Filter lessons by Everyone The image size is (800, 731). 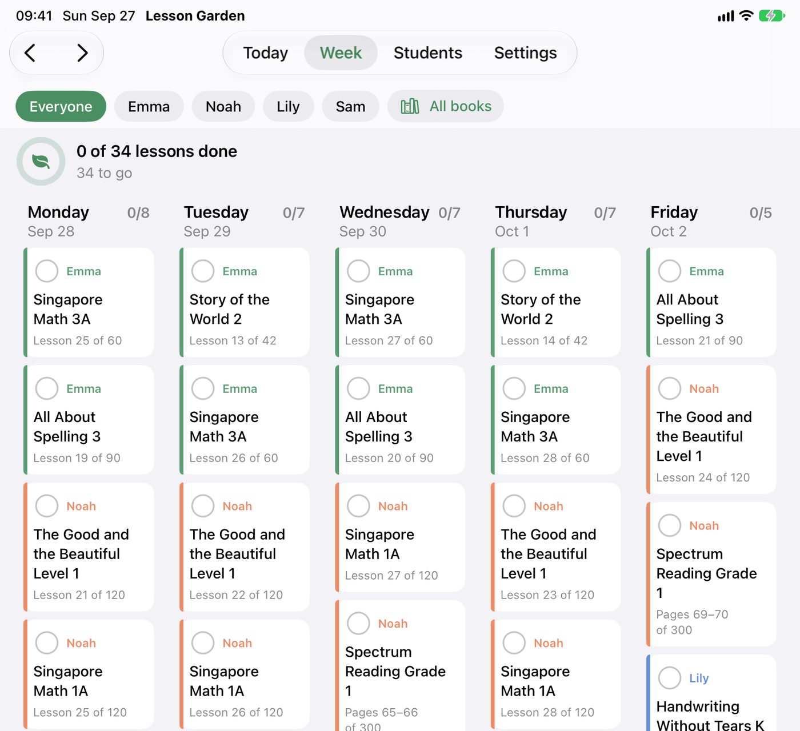(61, 106)
